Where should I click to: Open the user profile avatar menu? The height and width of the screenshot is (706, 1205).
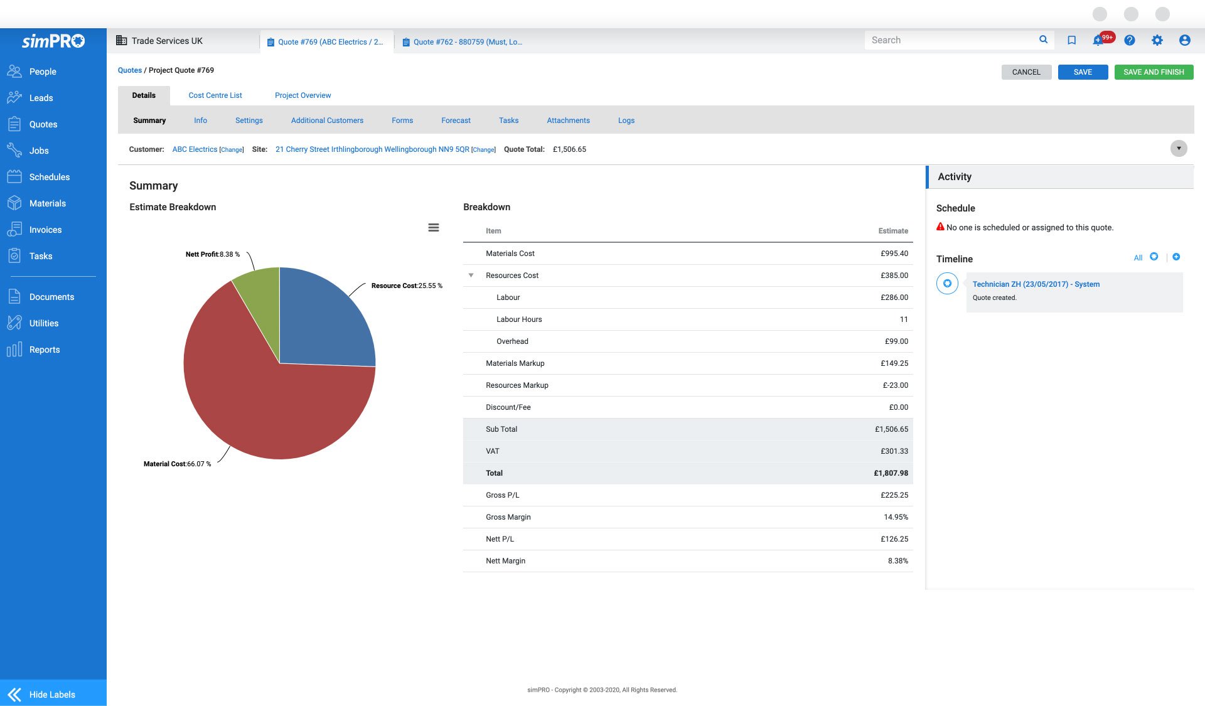(x=1185, y=40)
